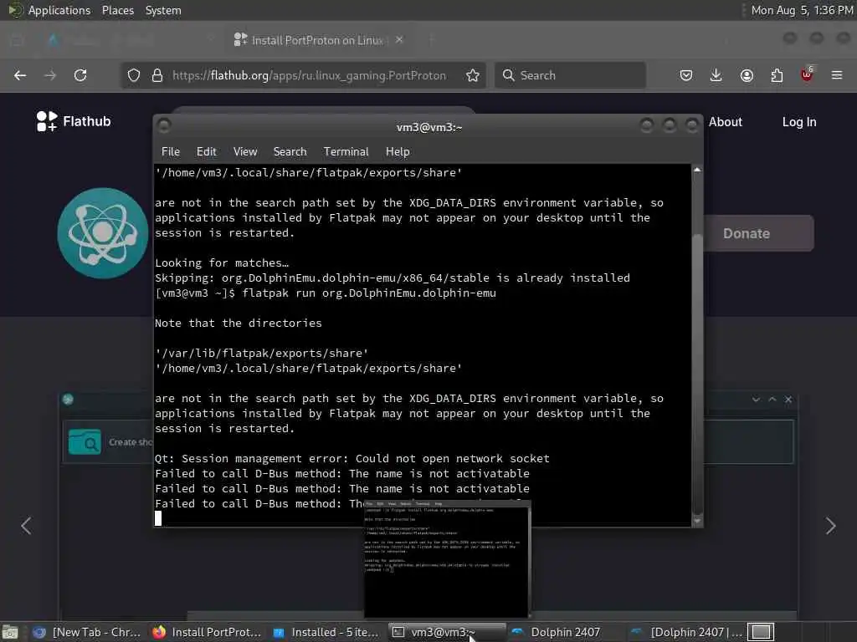Click the screenshot window up chevron
This screenshot has width=857, height=642.
click(772, 400)
